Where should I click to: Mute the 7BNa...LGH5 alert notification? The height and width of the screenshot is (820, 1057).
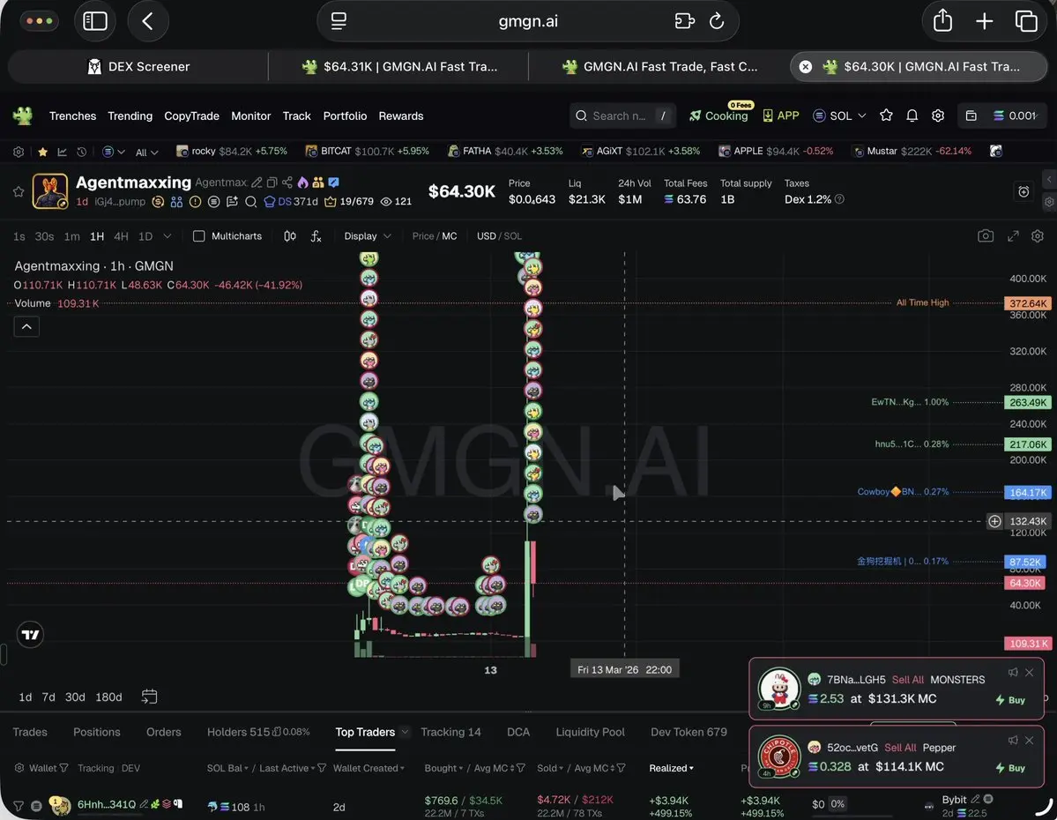[1013, 673]
